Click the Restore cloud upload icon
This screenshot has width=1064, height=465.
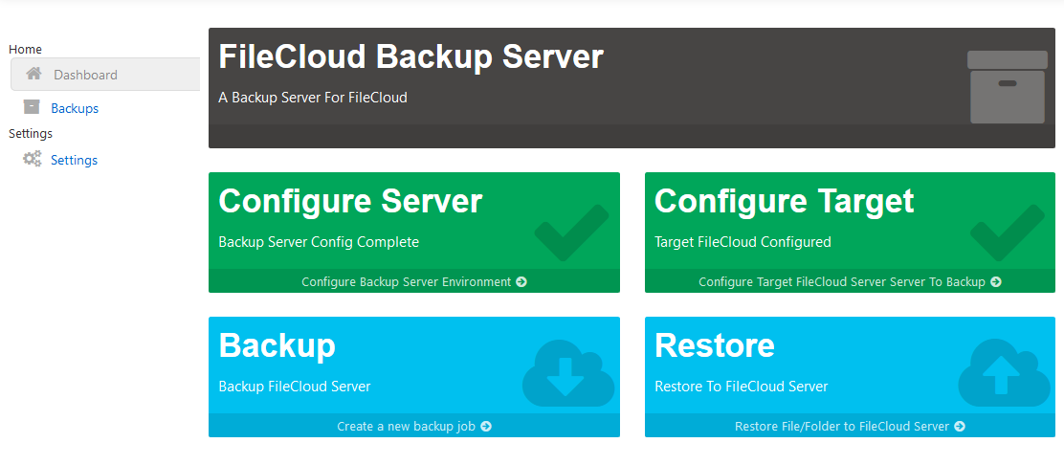(1002, 373)
